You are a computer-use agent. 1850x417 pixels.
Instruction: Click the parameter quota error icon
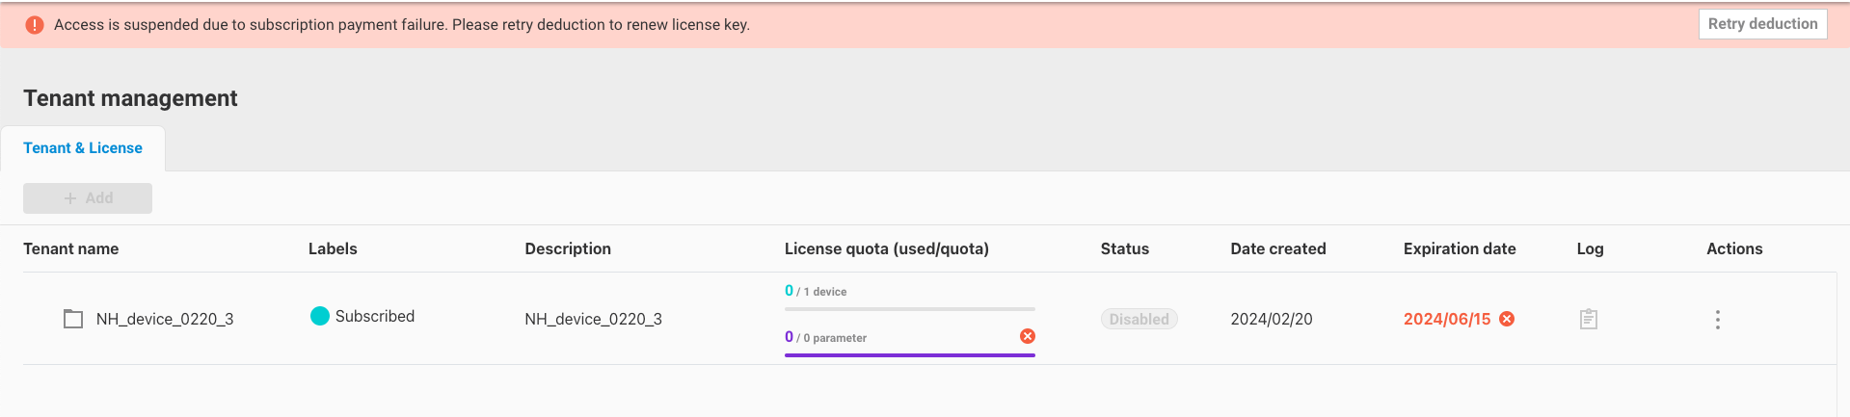tap(1028, 336)
